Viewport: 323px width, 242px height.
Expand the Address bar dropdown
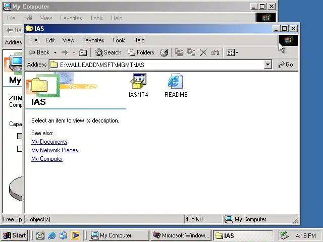click(x=267, y=65)
